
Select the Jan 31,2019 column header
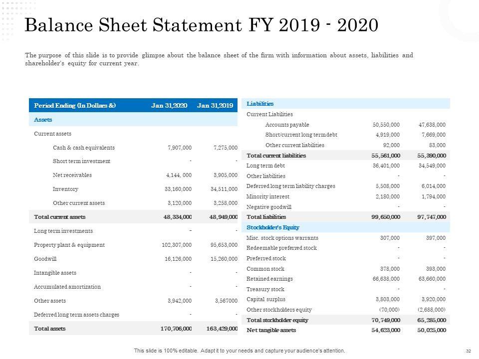pyautogui.click(x=215, y=105)
